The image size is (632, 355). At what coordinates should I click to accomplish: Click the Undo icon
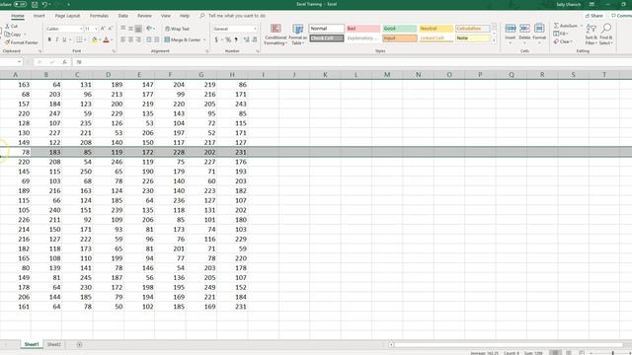(x=44, y=4)
